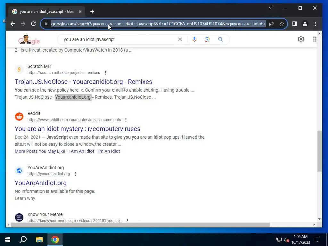Click the Chrome taskbar icon
Image resolution: width=328 pixels, height=246 pixels.
(x=55, y=240)
